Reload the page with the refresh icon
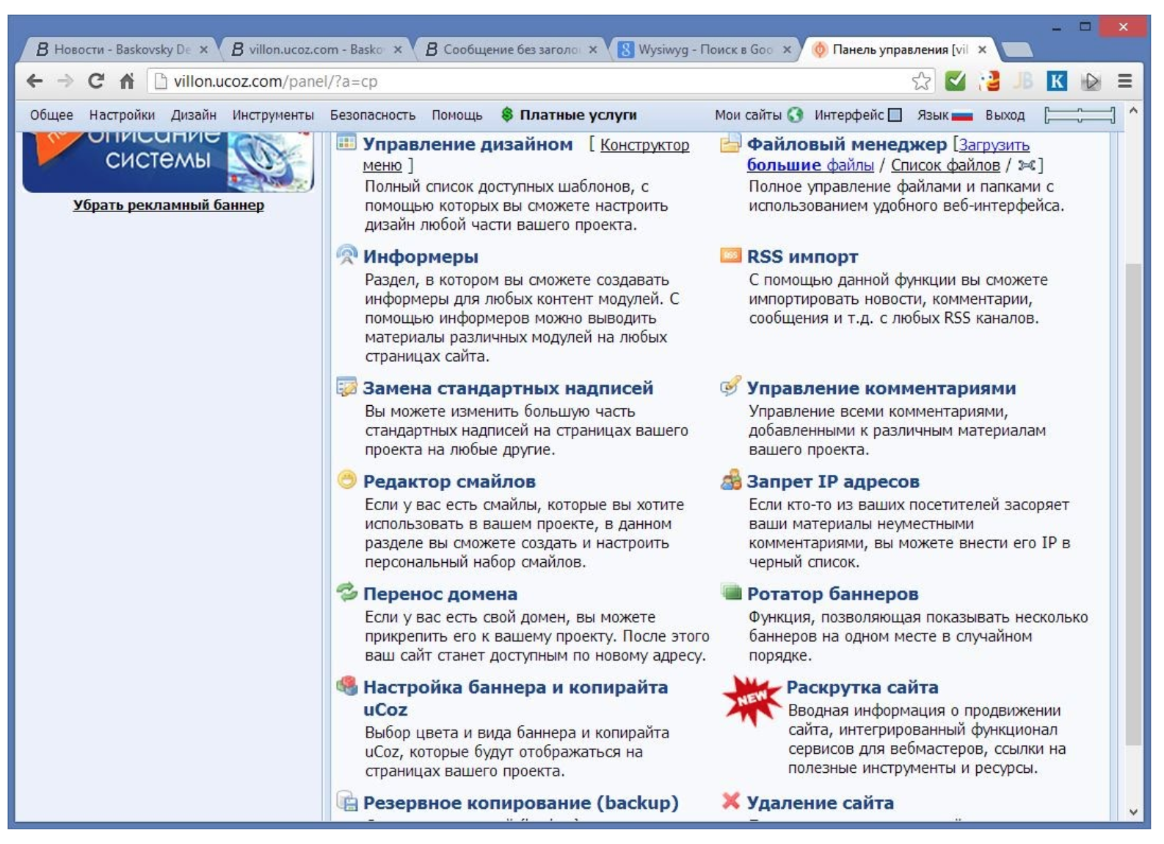 point(96,81)
